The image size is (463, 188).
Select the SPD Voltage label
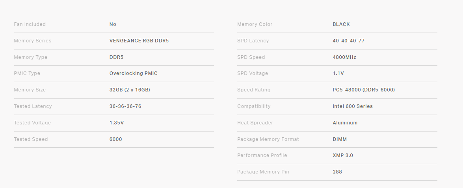253,73
